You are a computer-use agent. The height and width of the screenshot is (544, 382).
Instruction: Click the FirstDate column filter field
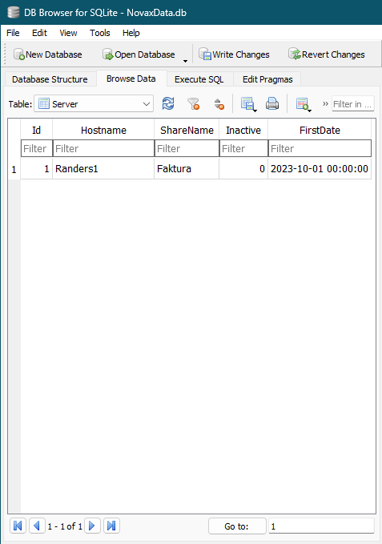tap(320, 148)
